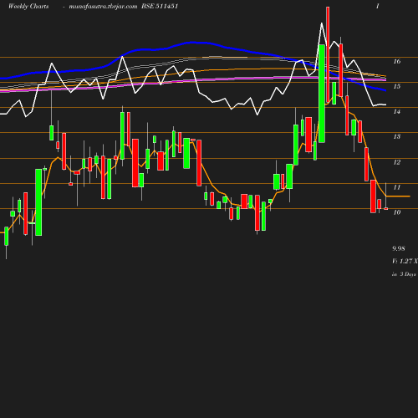The height and width of the screenshot is (418, 418).
Task: Click the price axis label 10
Action: (397, 212)
